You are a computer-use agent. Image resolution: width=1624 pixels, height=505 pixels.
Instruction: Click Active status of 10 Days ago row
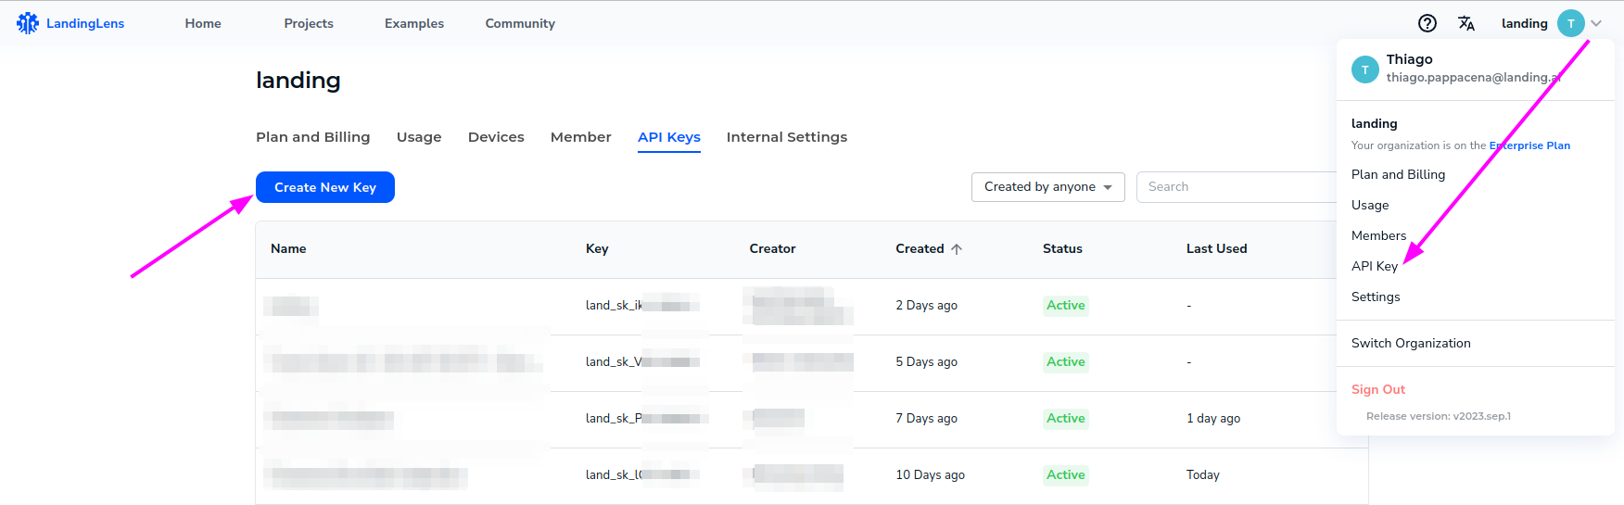pyautogui.click(x=1066, y=475)
